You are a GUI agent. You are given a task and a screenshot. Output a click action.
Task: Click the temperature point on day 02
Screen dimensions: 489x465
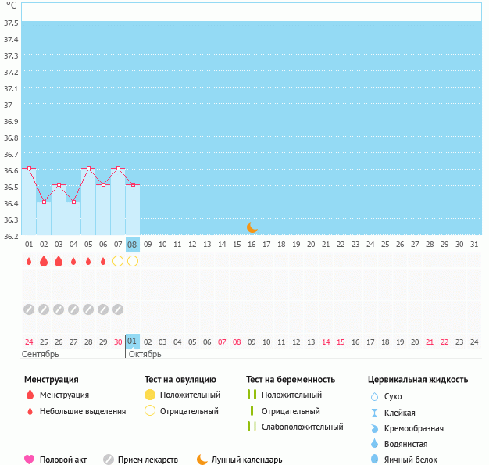(44, 202)
